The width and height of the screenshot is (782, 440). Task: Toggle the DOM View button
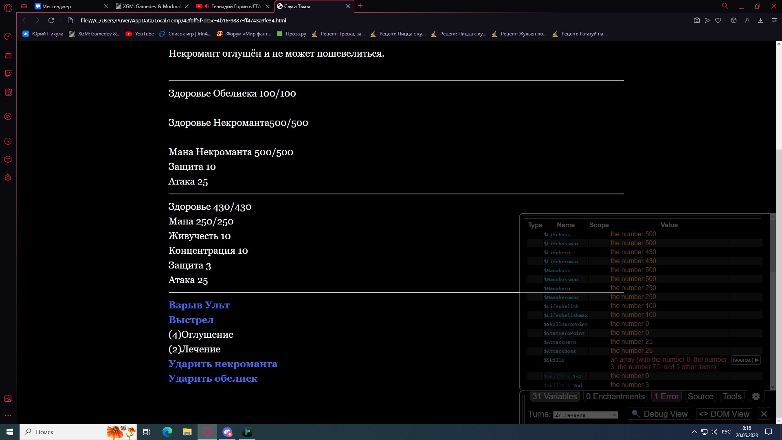tap(724, 414)
